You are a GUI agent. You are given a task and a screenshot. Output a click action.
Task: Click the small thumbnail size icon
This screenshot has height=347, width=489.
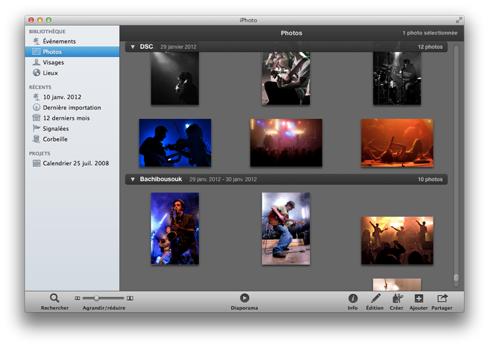[77, 299]
